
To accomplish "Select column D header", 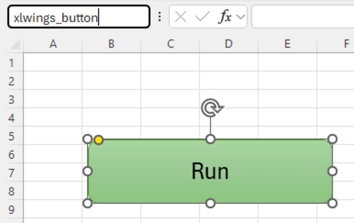I will point(228,44).
